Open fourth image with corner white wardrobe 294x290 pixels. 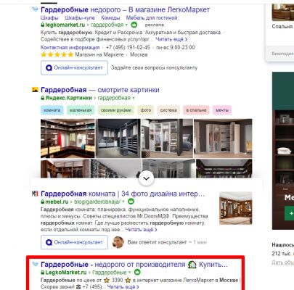(x=223, y=138)
